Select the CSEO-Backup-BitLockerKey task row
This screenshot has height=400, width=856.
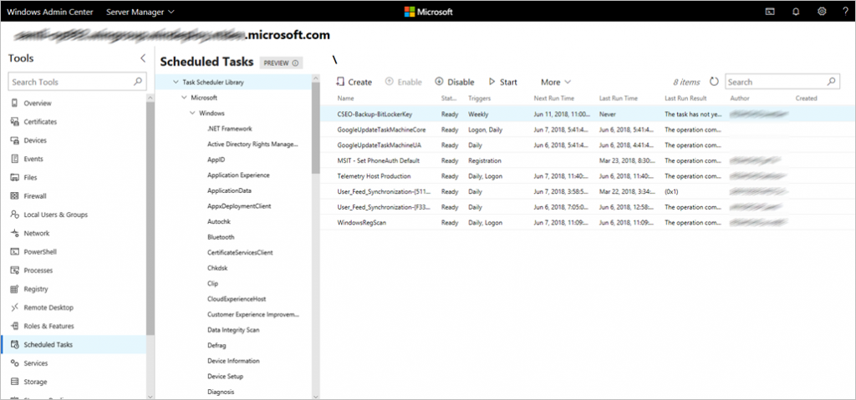[588, 114]
